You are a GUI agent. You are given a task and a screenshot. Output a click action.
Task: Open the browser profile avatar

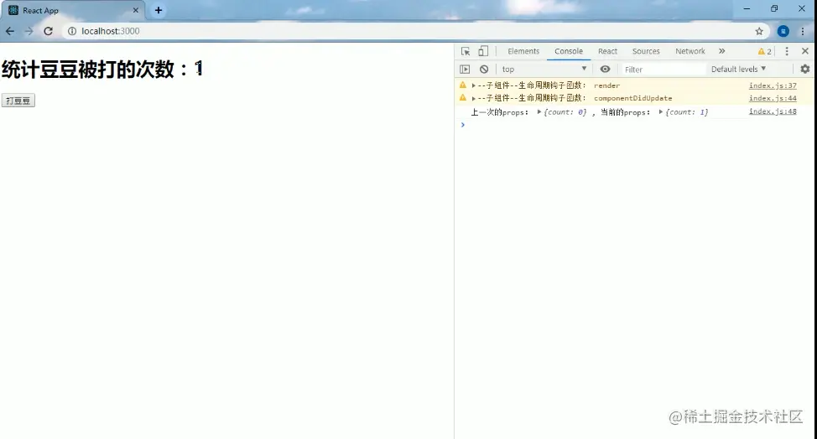point(783,31)
